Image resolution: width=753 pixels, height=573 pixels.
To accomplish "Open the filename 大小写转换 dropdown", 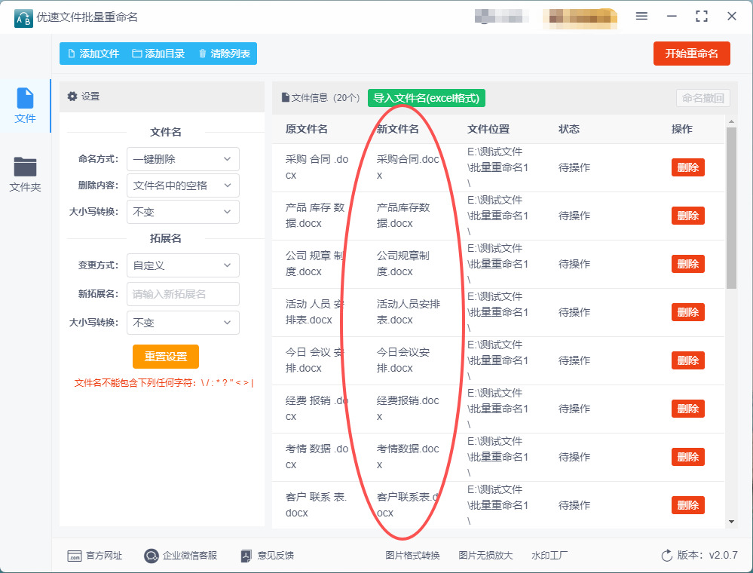I will [x=182, y=213].
